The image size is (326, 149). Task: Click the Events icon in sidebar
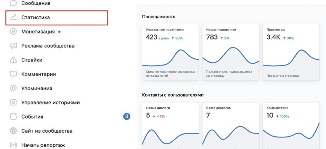13,117
